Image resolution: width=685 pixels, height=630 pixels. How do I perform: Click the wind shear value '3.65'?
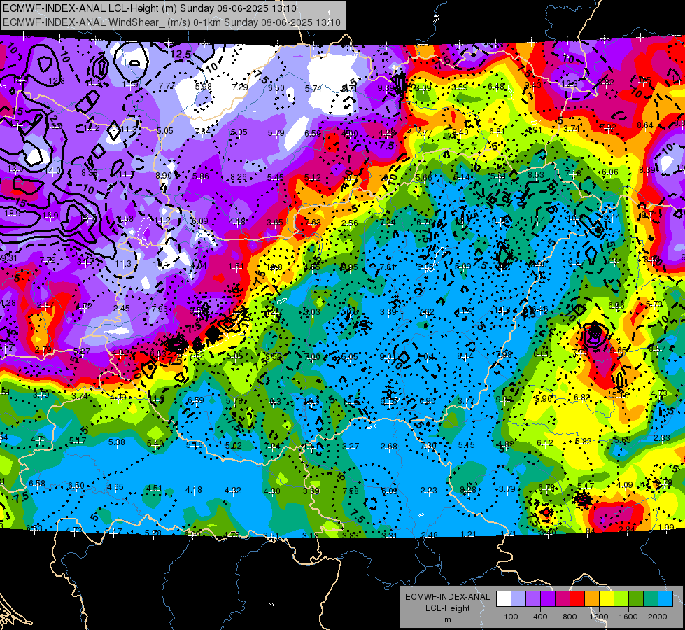click(275, 223)
